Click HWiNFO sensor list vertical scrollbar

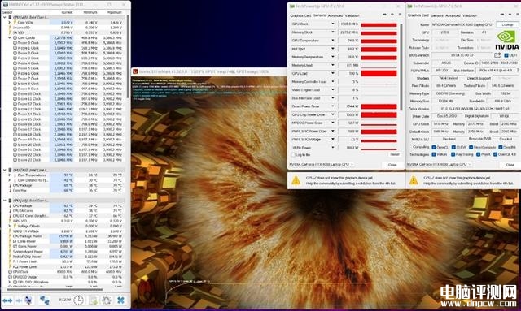129,56
